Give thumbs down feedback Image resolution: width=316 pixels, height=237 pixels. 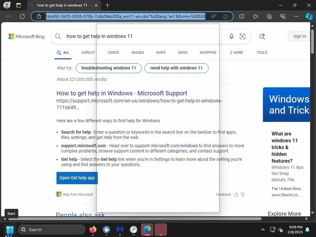pyautogui.click(x=243, y=194)
